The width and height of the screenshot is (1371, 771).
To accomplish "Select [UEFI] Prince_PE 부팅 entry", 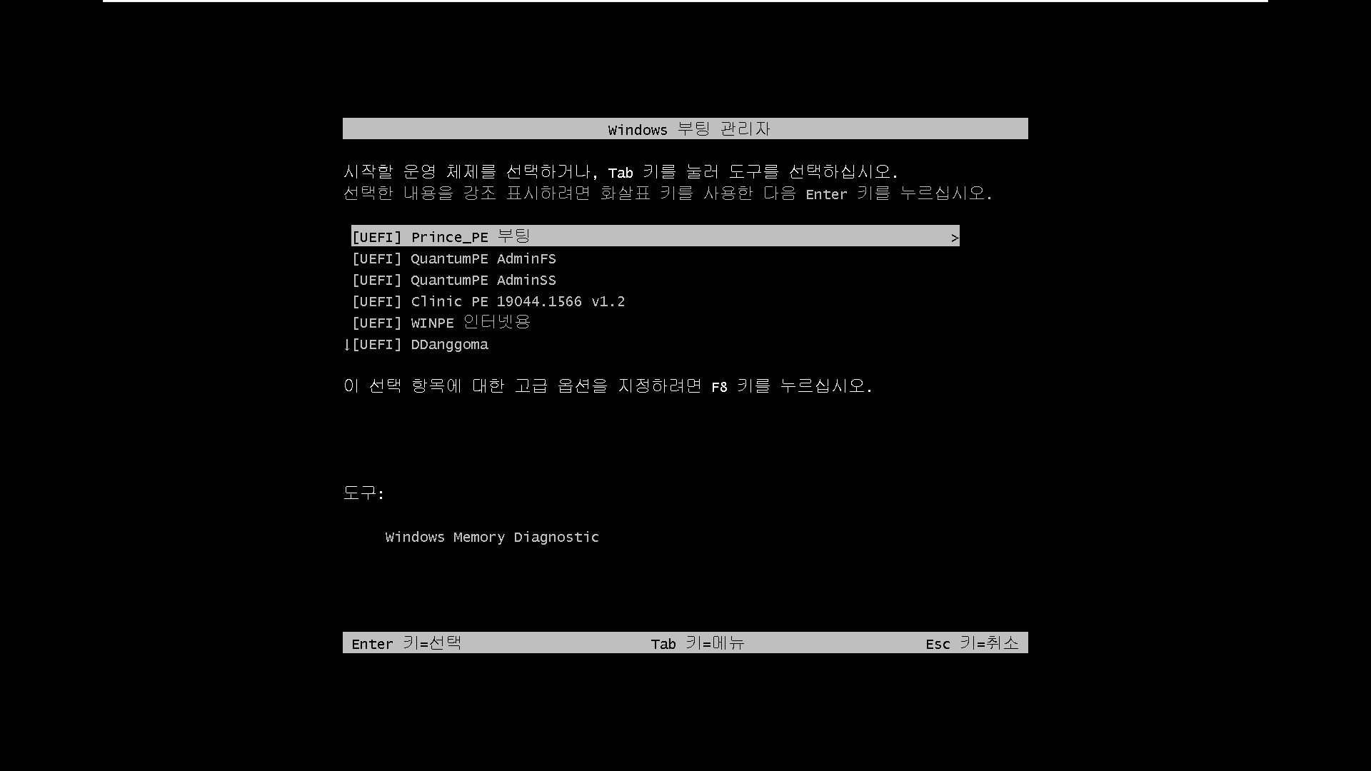I will [x=654, y=236].
